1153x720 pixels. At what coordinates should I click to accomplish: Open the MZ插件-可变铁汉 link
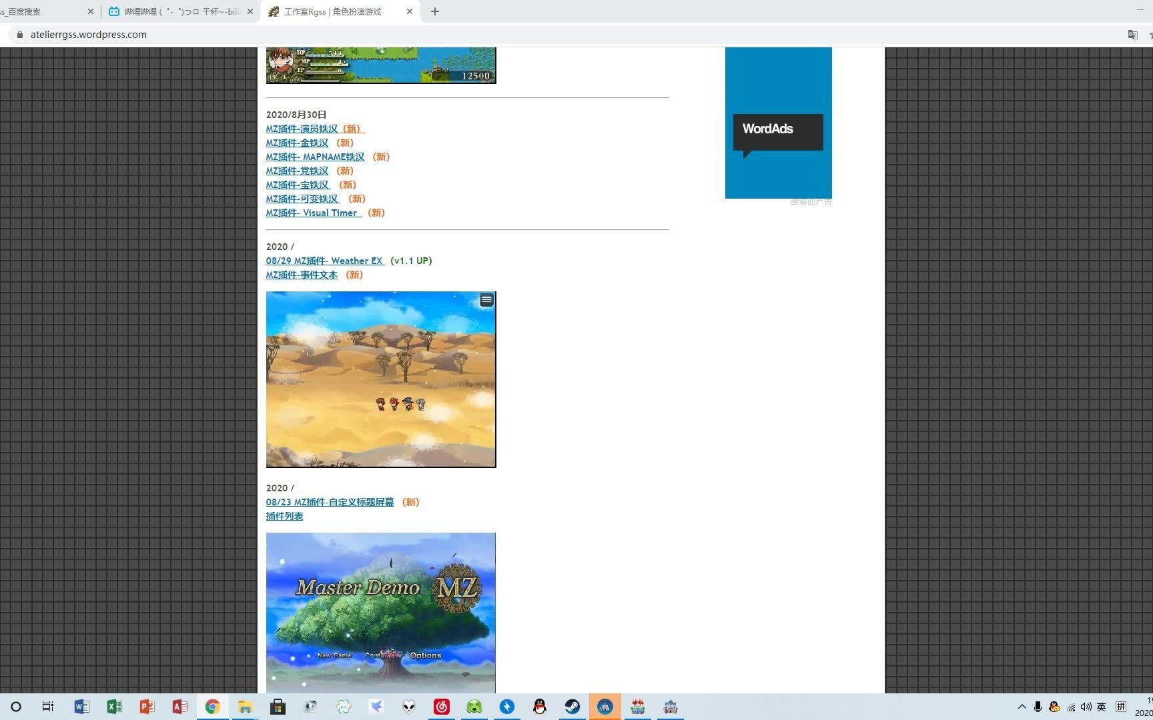303,199
